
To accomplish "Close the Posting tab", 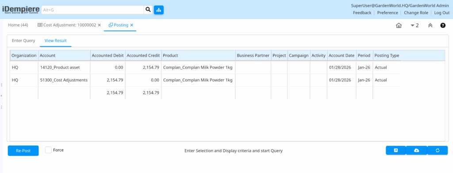I will [131, 25].
